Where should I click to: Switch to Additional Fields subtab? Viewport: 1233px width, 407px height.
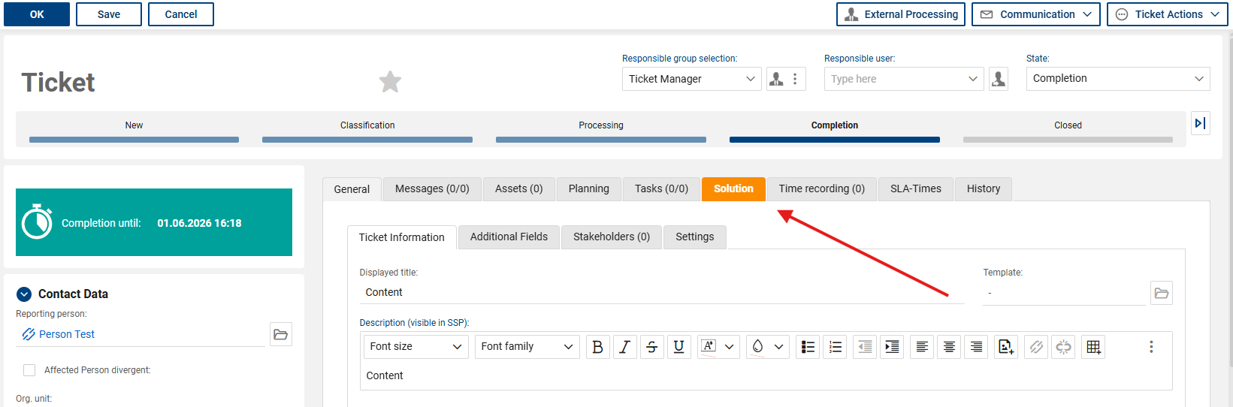[509, 237]
